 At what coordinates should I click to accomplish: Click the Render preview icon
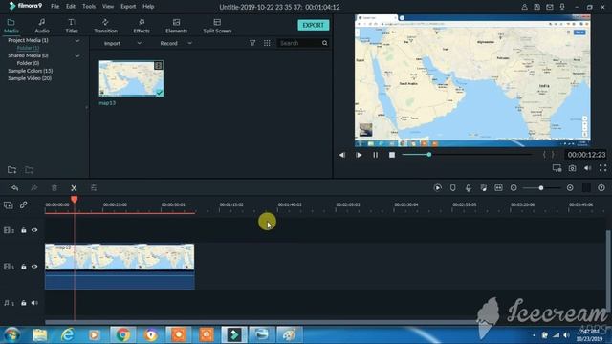pos(438,188)
